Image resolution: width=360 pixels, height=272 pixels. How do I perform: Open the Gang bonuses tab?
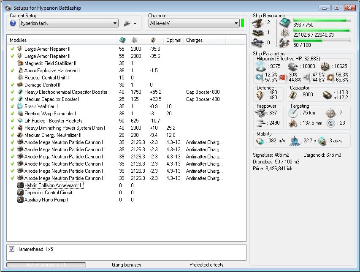pos(127,265)
